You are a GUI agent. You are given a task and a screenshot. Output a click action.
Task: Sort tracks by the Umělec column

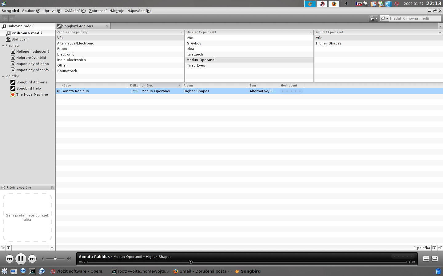[161, 86]
